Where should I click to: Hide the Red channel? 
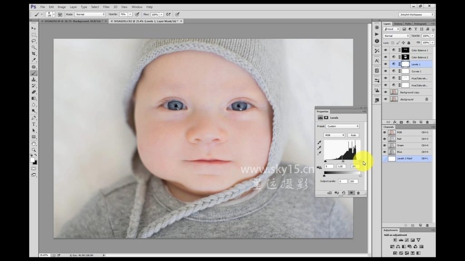(x=385, y=139)
